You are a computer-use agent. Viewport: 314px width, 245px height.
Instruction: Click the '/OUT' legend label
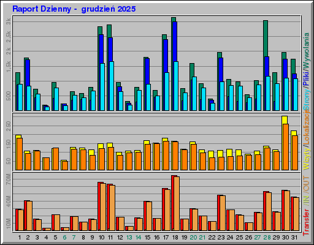(x=306, y=184)
